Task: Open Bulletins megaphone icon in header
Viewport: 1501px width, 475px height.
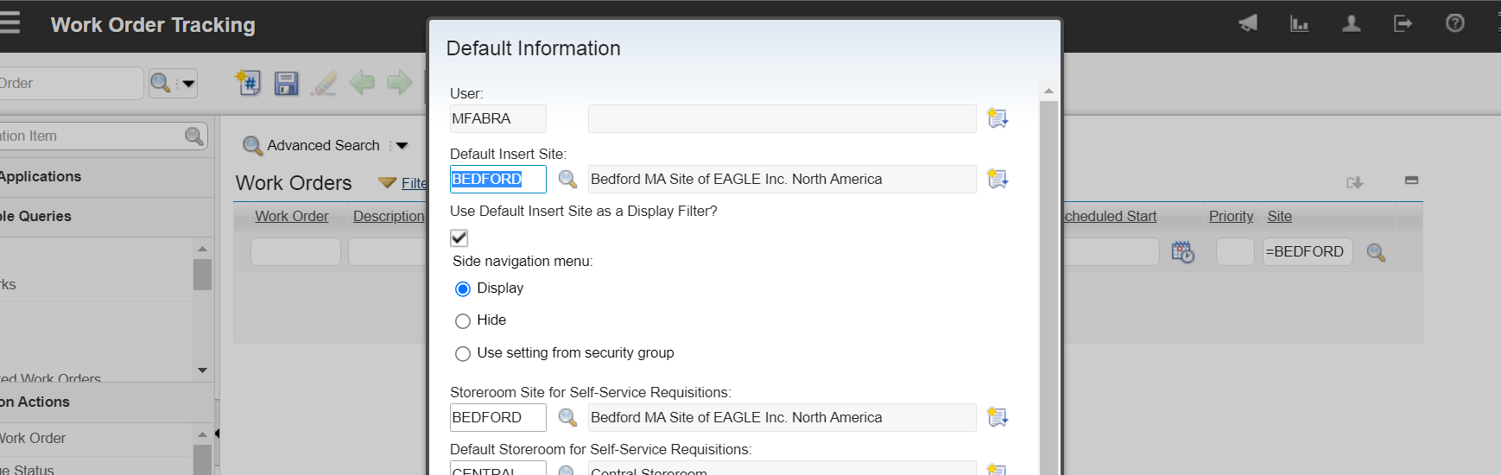Action: coord(1248,23)
